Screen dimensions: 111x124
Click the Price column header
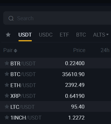click(79, 50)
